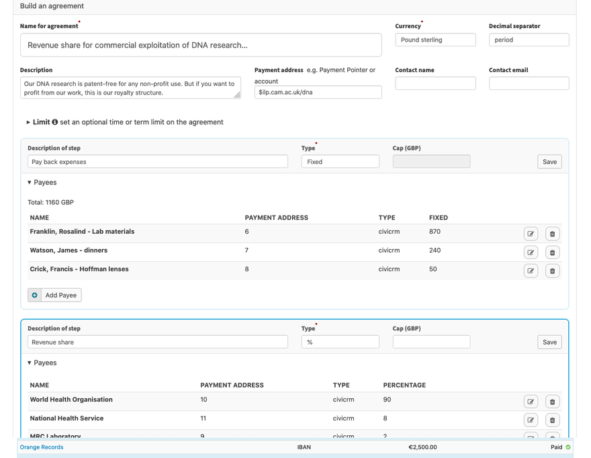Open Type dropdown showing Fixed
The height and width of the screenshot is (458, 591).
(340, 162)
